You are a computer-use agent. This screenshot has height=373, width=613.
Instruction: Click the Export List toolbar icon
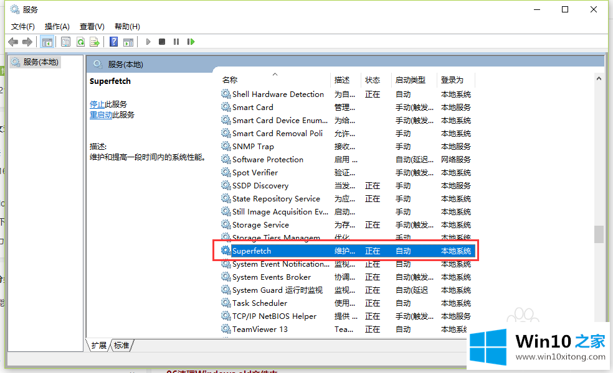[x=95, y=42]
